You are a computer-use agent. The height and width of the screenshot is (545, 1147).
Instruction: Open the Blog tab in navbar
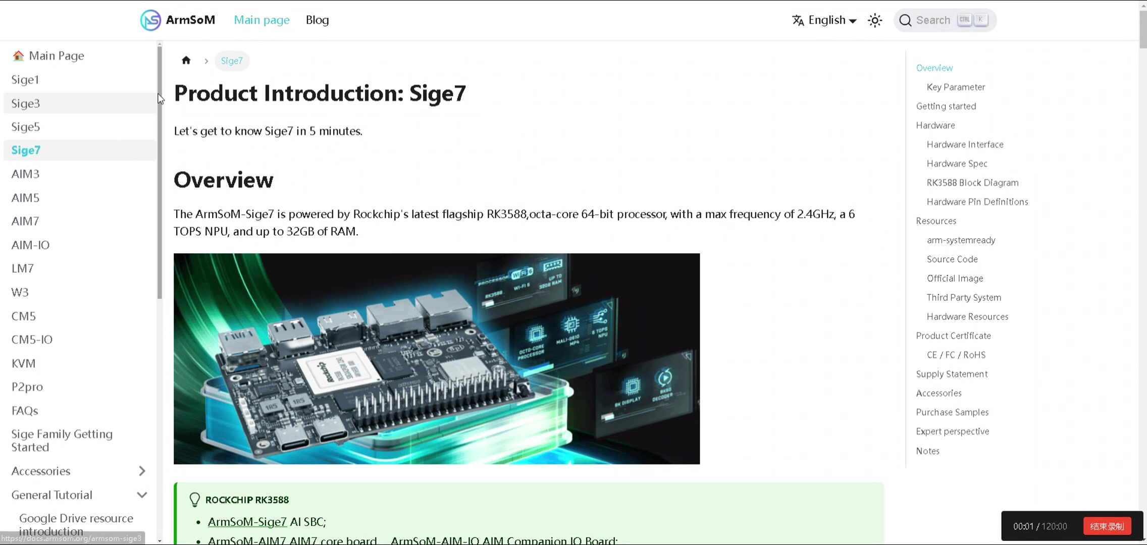point(317,20)
